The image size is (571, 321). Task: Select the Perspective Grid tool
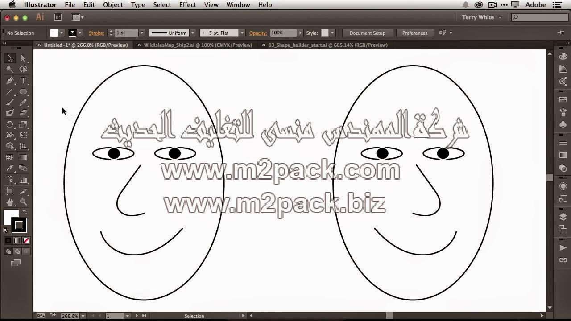click(x=23, y=146)
